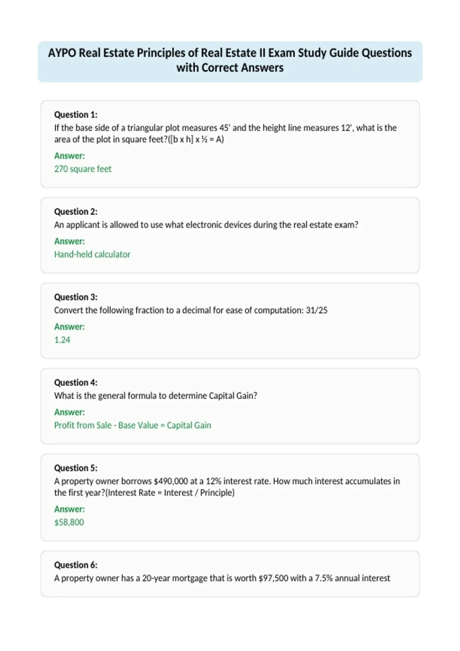Select the electronic devices question text
Viewport: 460px width, 651px height.
pos(206,225)
